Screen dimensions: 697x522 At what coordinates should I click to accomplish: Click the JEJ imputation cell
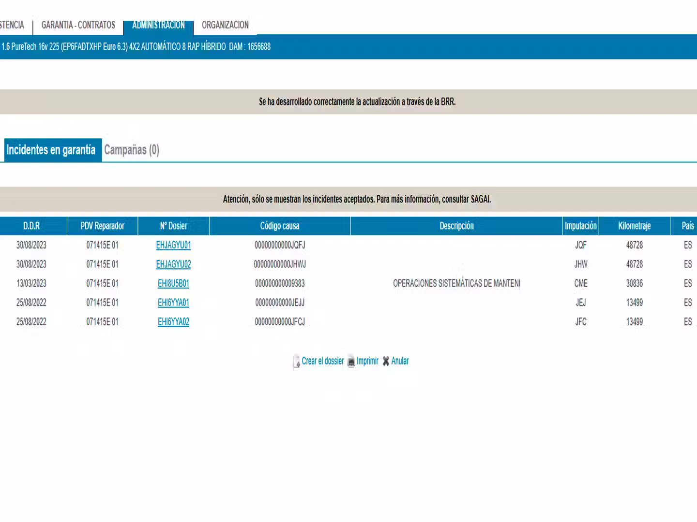pos(581,303)
